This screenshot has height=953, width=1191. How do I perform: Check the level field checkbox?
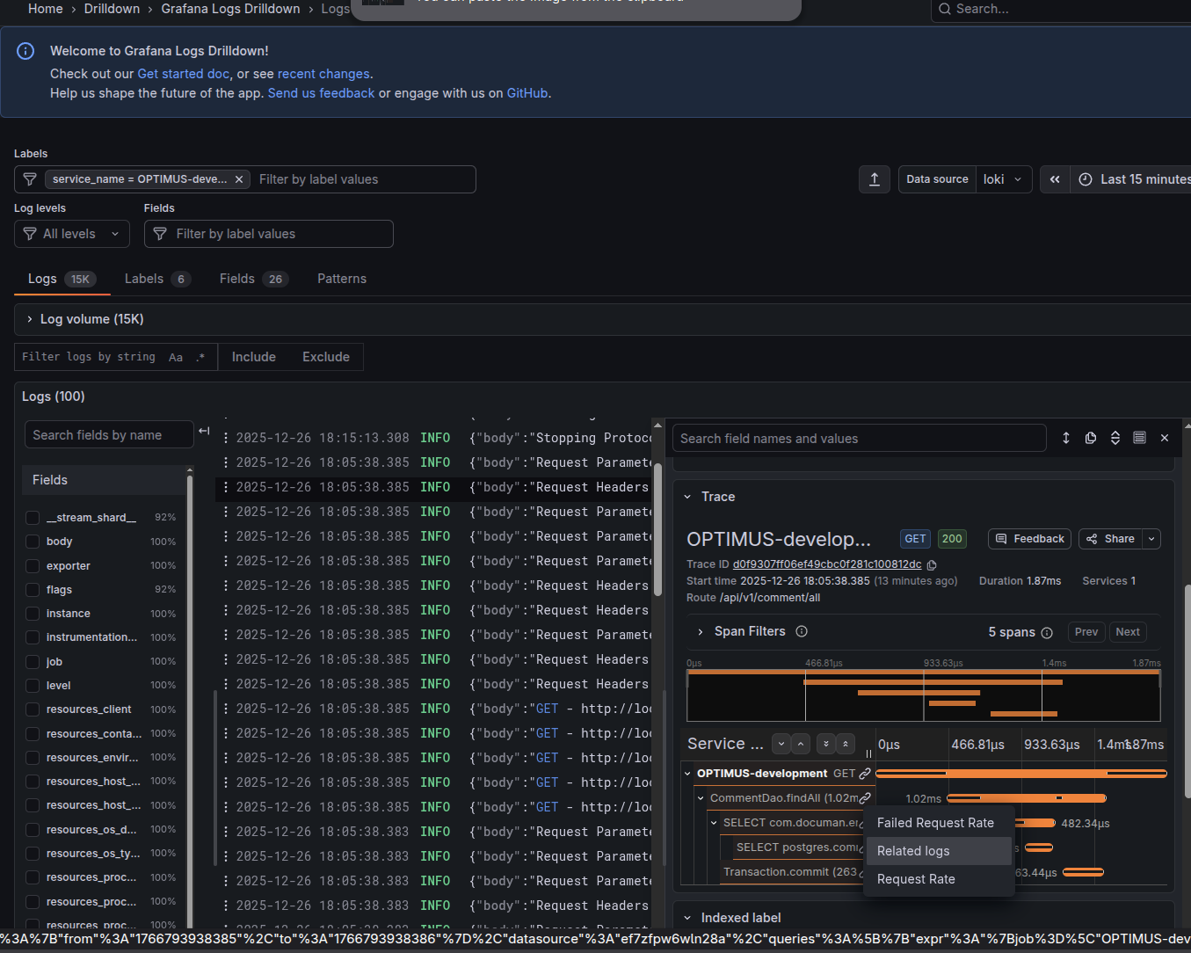tap(33, 686)
